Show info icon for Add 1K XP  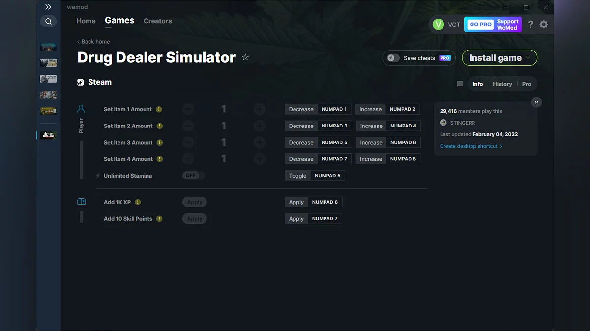(x=138, y=202)
